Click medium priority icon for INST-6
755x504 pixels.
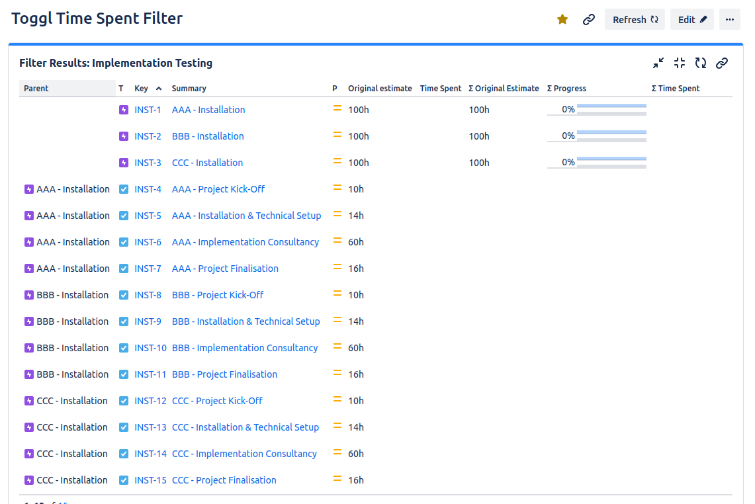337,241
